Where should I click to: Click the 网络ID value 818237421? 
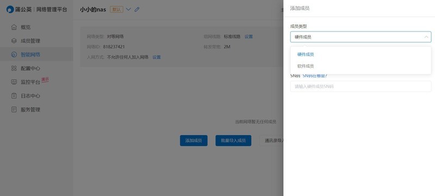point(114,47)
